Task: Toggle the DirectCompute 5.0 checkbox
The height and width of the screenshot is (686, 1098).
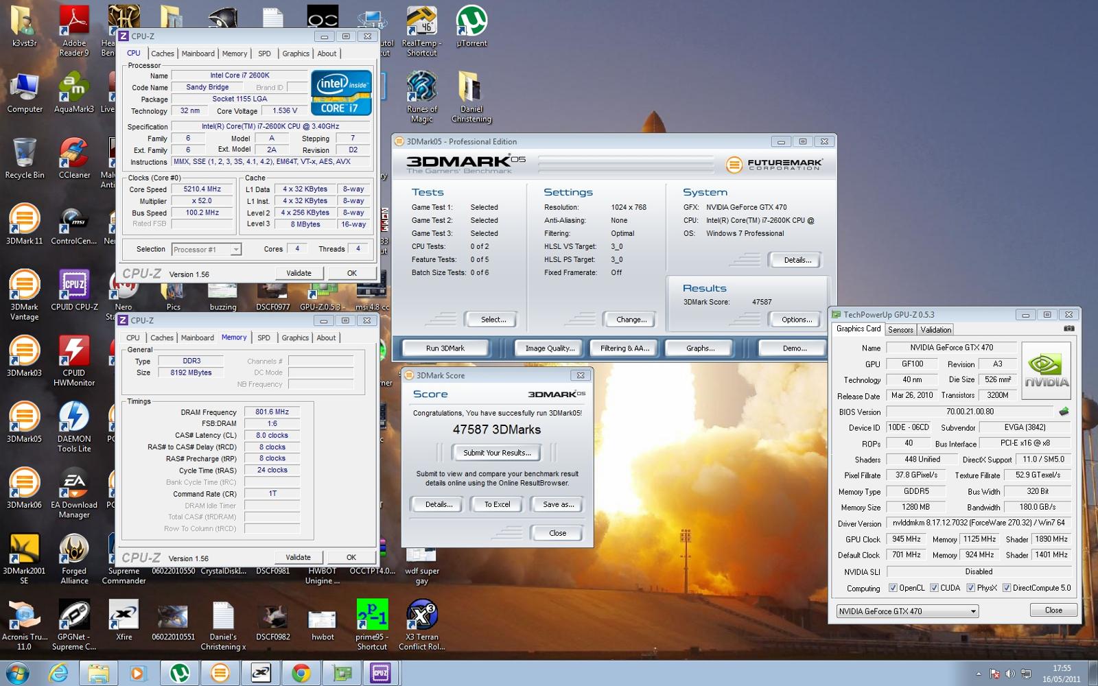Action: click(x=1007, y=588)
